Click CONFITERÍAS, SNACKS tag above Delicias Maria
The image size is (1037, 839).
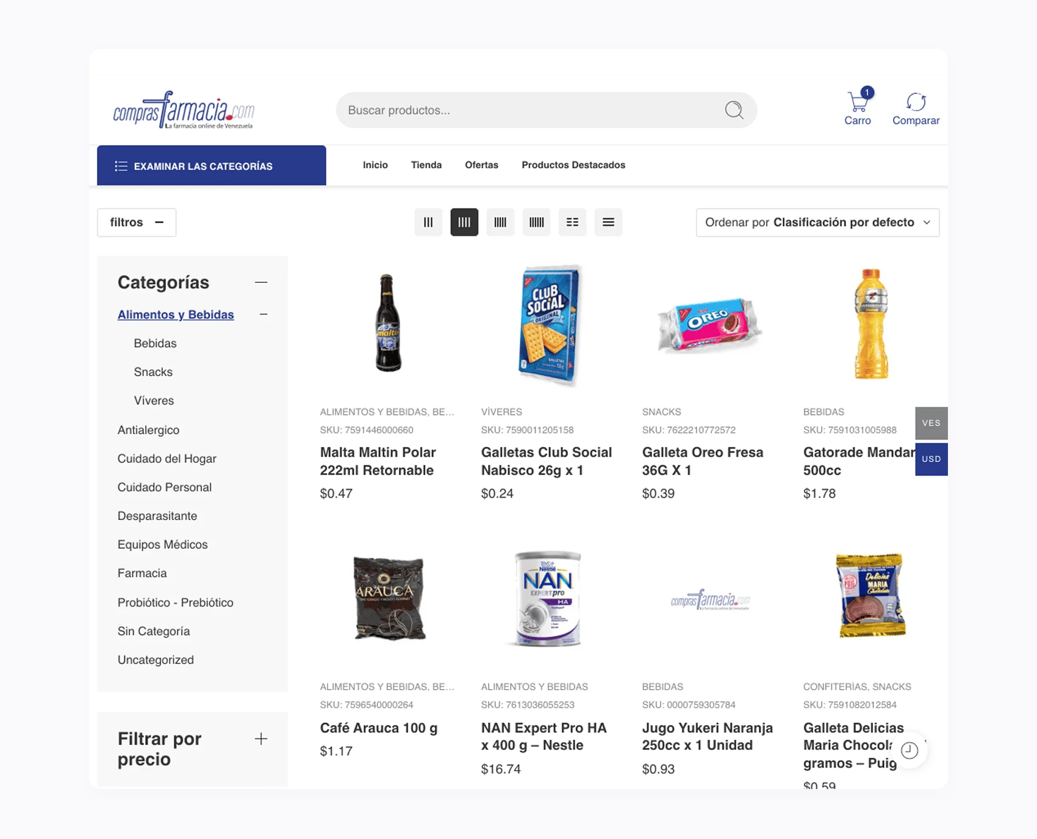pos(857,687)
